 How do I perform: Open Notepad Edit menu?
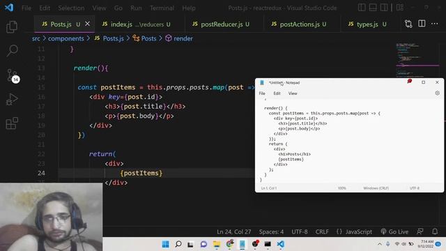click(x=277, y=93)
